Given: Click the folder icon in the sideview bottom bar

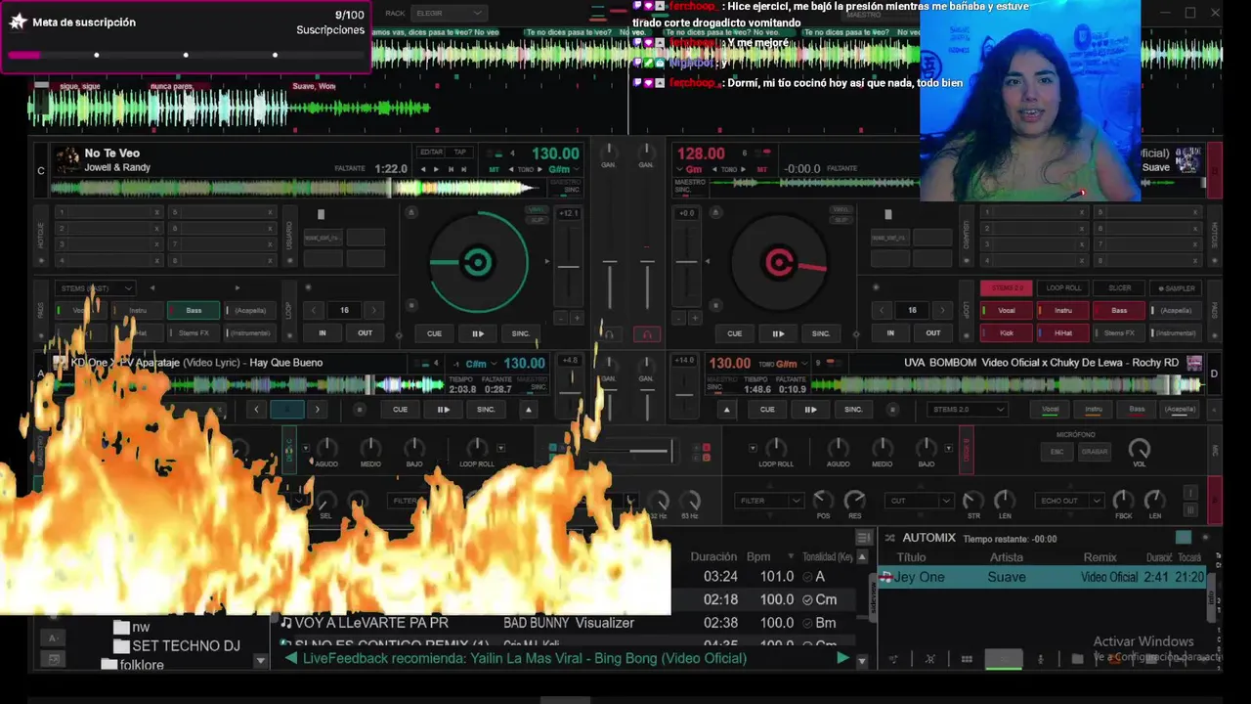Looking at the screenshot, I should coord(1077,659).
